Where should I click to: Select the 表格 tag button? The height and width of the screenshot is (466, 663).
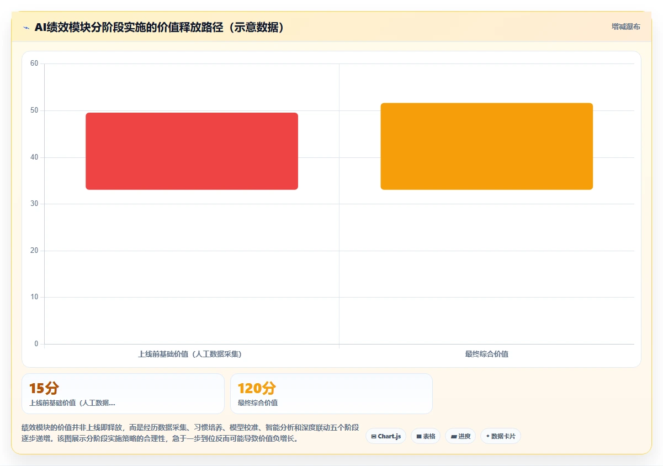pos(426,436)
